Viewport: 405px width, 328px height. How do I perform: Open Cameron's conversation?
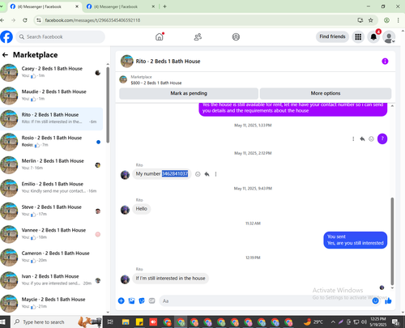[x=51, y=257]
